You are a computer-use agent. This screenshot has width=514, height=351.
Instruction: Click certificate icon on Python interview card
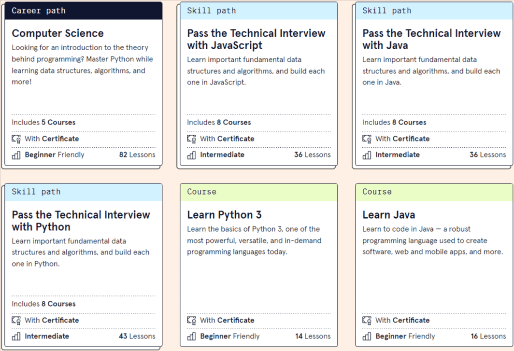pos(15,320)
